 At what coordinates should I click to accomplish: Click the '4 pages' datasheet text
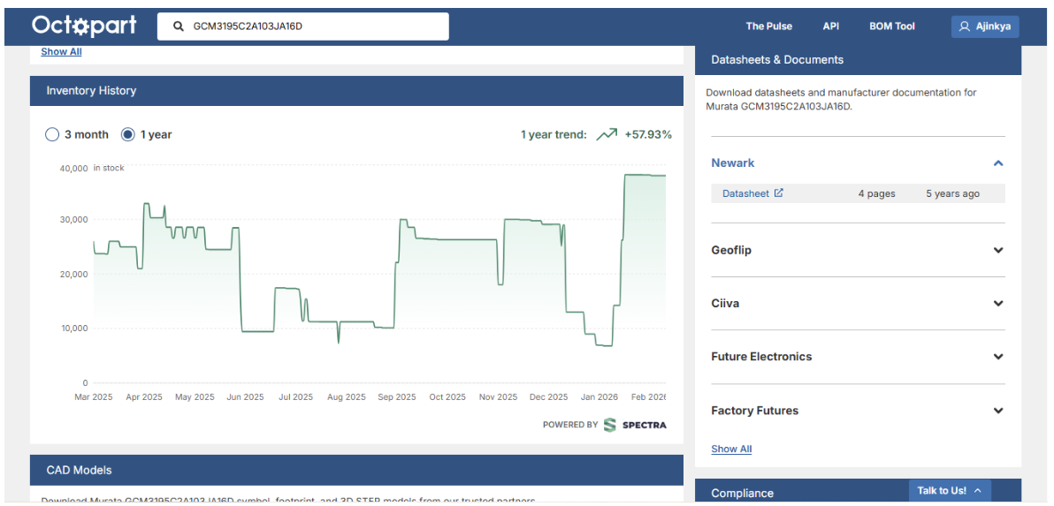pos(876,193)
